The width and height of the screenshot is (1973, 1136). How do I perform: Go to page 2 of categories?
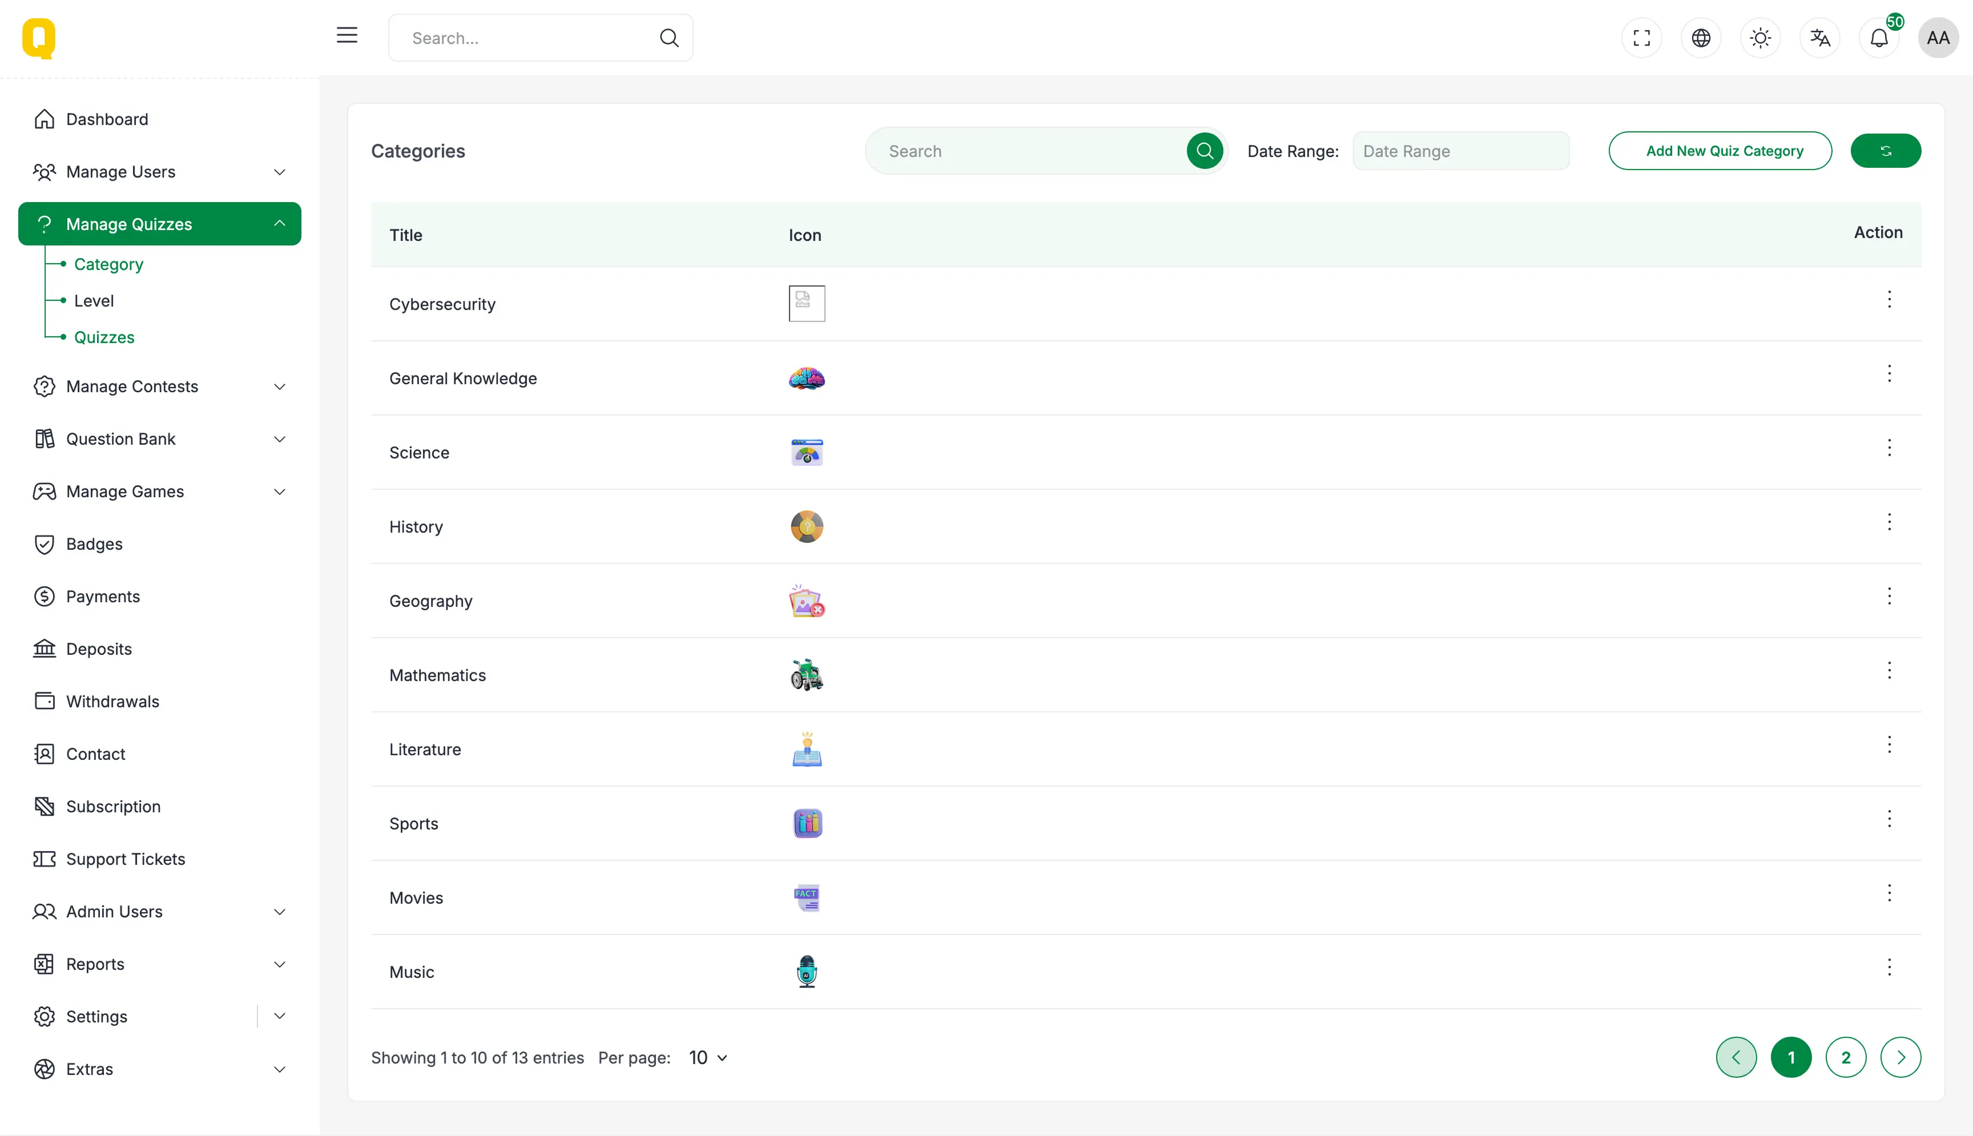click(x=1845, y=1057)
